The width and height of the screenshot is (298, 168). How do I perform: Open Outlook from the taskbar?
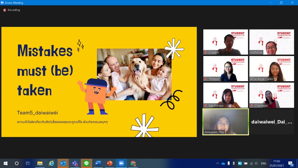(x=63, y=163)
